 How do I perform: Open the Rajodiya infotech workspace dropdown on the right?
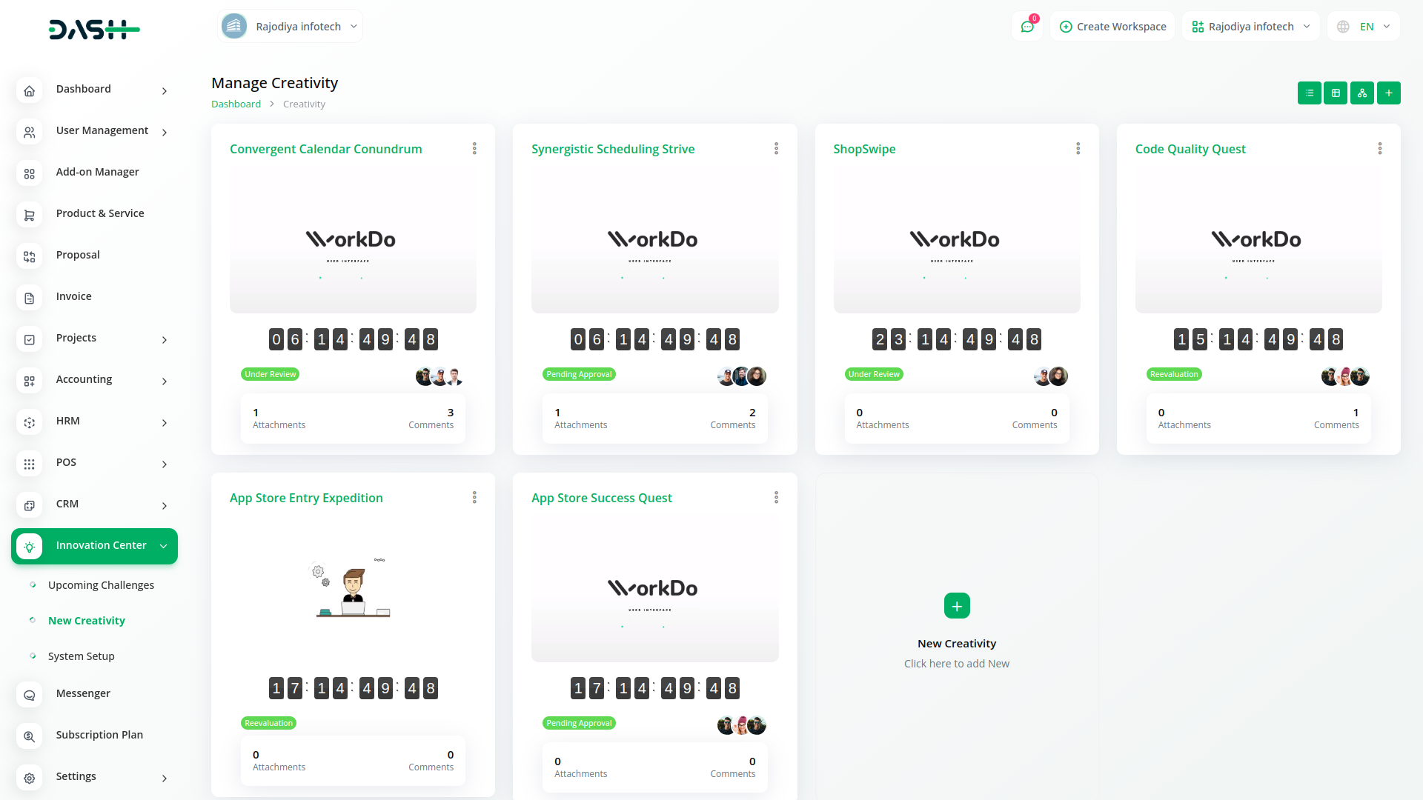(x=1250, y=27)
